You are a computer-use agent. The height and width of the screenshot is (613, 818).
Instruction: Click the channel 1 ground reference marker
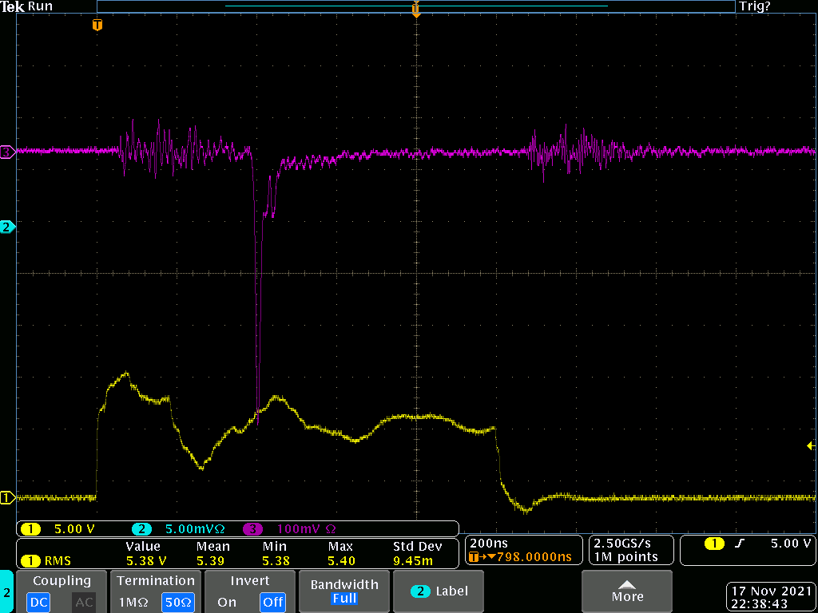coord(6,498)
